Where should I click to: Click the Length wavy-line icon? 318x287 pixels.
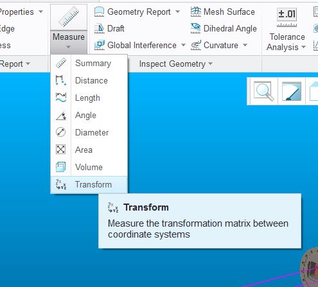click(x=61, y=98)
